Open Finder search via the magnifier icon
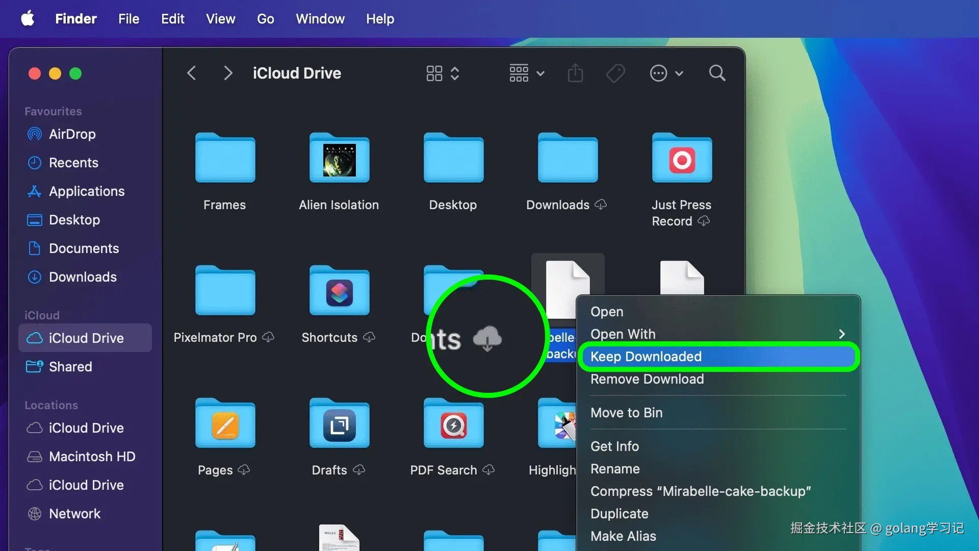The image size is (979, 551). (x=717, y=73)
